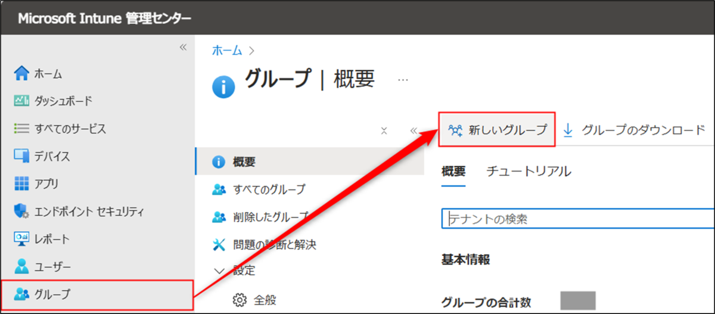715x314 pixels.
Task: Click the new group people-plus icon
Action: (x=456, y=130)
